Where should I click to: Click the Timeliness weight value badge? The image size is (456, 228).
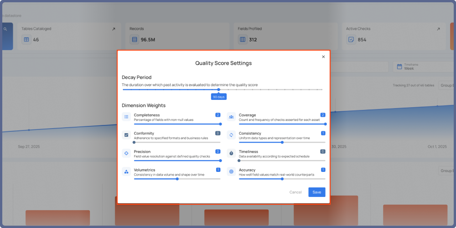323,151
